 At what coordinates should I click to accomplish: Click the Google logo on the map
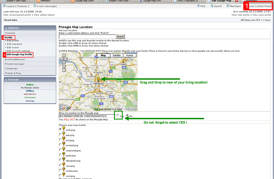tap(65, 108)
